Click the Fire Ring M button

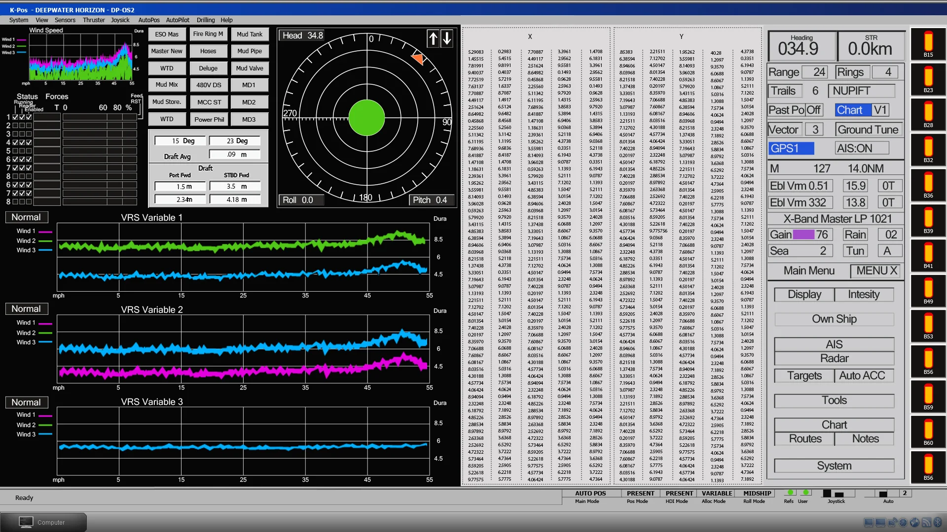coord(208,34)
